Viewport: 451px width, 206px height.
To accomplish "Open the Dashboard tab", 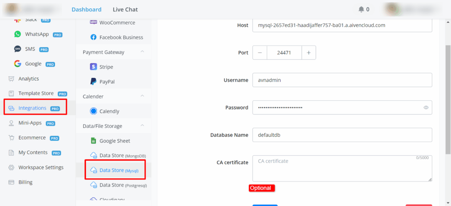I will coord(86,9).
